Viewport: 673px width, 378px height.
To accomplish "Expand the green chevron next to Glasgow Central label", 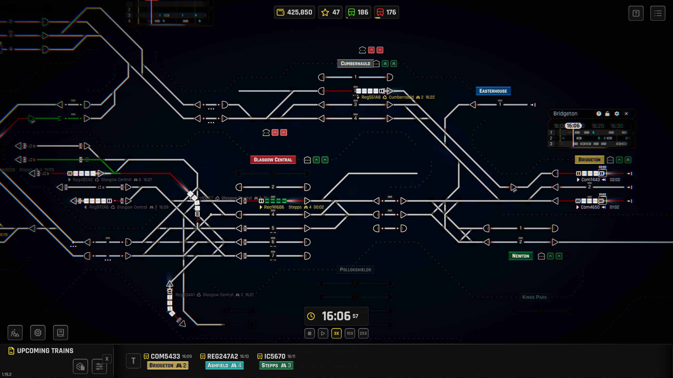I will (317, 160).
